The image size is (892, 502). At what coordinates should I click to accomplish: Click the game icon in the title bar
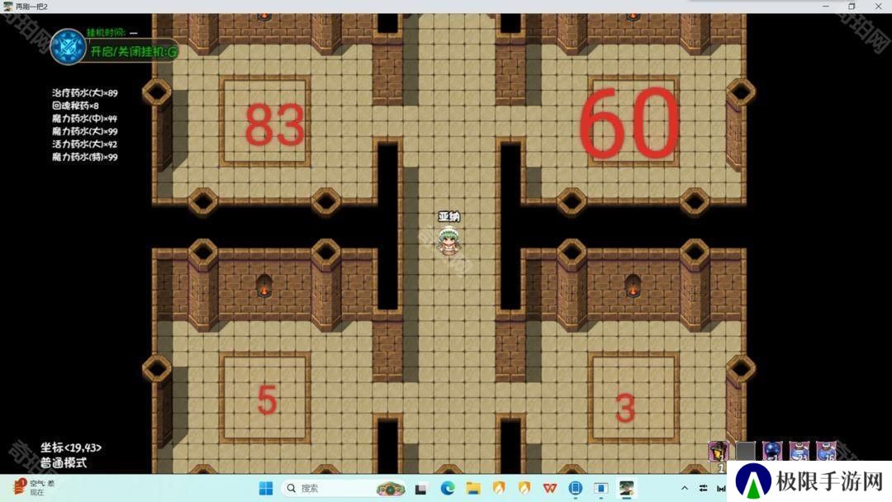tap(8, 7)
